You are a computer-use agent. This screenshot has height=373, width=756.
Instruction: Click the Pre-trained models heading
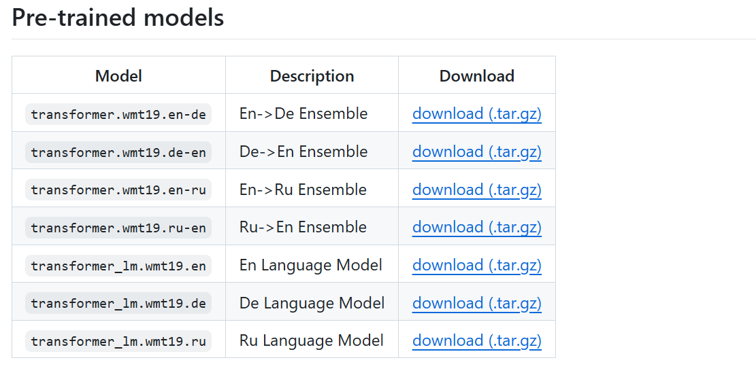(x=118, y=18)
